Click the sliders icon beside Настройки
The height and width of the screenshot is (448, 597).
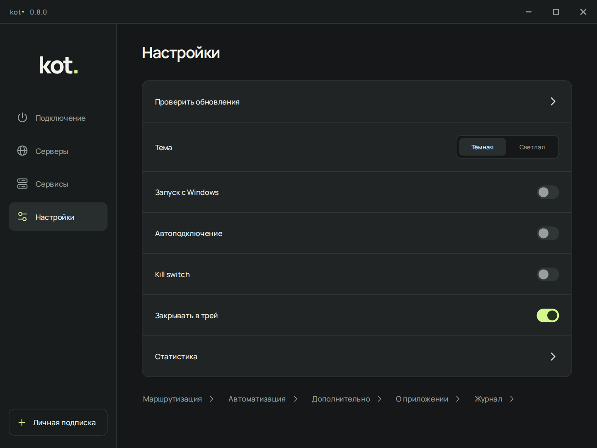point(22,217)
